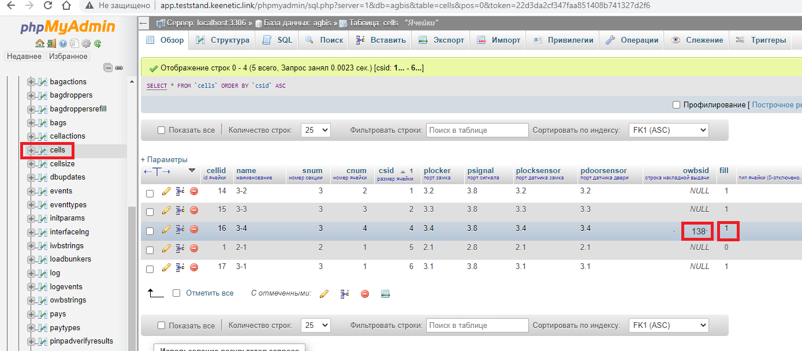Image resolution: width=802 pixels, height=351 pixels.
Task: Check the row 3-3 checkbox
Action: (x=150, y=212)
